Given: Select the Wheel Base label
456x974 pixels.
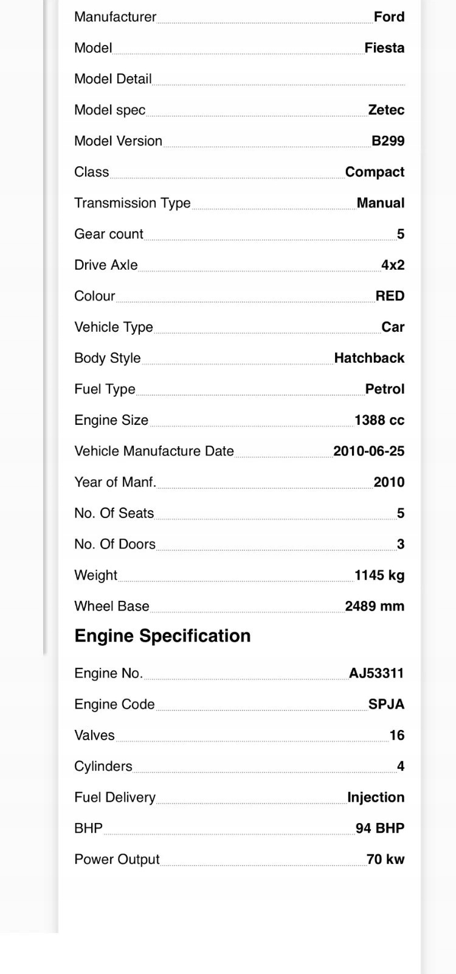Looking at the screenshot, I should (112, 607).
